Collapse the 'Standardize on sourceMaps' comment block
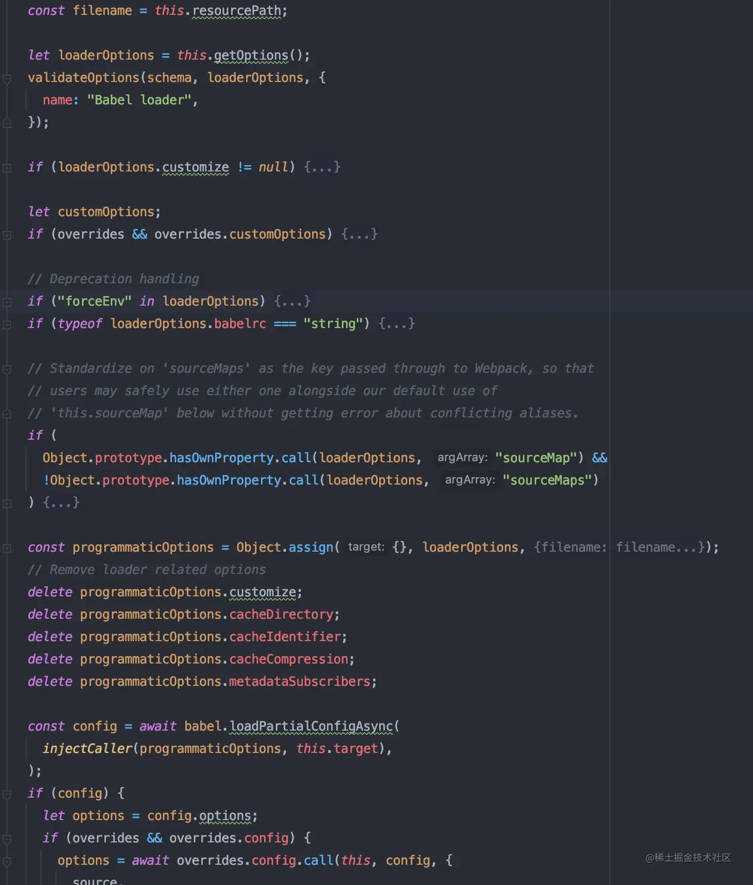Viewport: 753px width, 885px height. [7, 369]
